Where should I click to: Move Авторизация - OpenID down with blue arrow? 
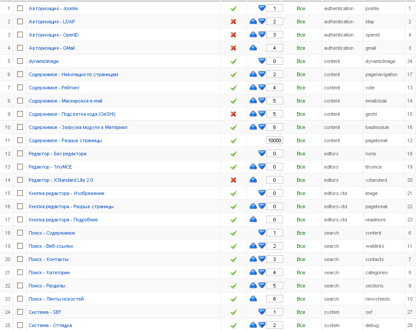[262, 34]
